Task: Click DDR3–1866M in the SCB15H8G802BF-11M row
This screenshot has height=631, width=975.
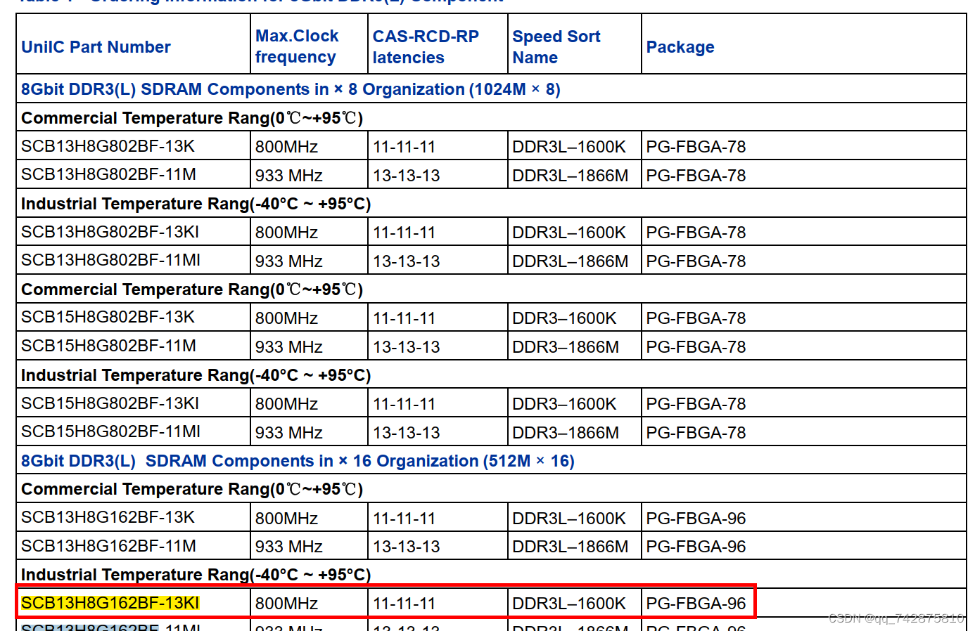Action: pos(566,347)
